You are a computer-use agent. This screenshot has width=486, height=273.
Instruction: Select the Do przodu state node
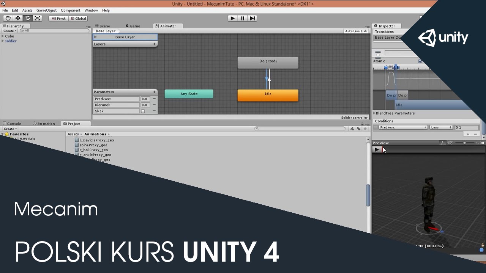pos(268,63)
